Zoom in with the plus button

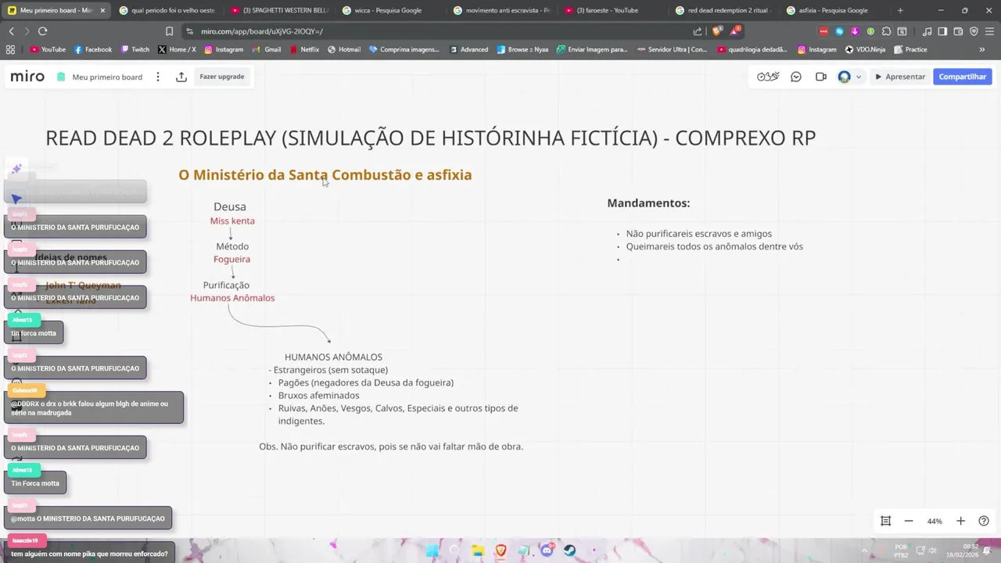[x=961, y=521]
